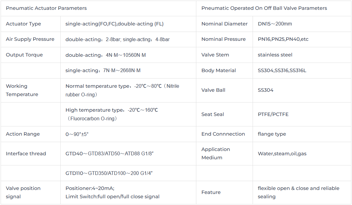This screenshot has width=352, height=205.
Task: Click the Nominal Diameter DN15~200mm value
Action: (x=275, y=24)
